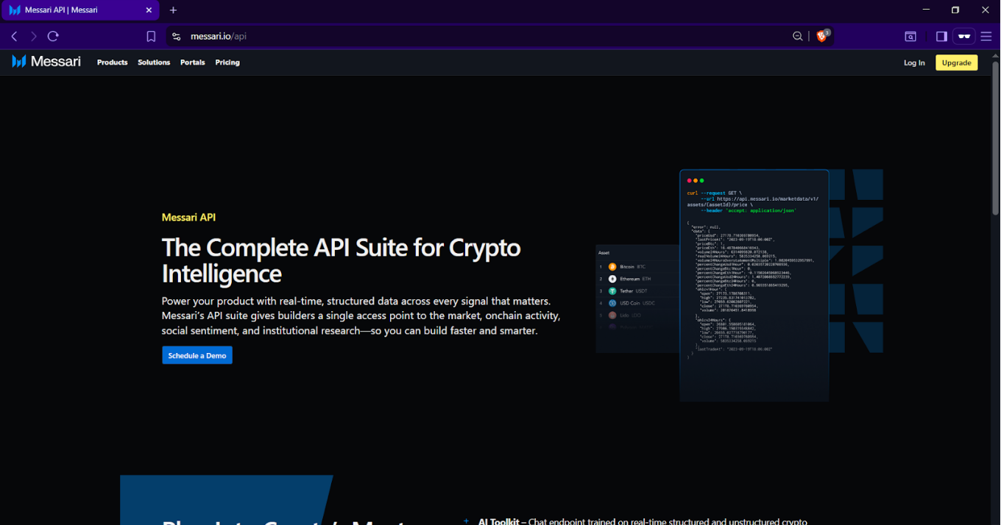Click the yellow Upgrade button

pos(956,63)
